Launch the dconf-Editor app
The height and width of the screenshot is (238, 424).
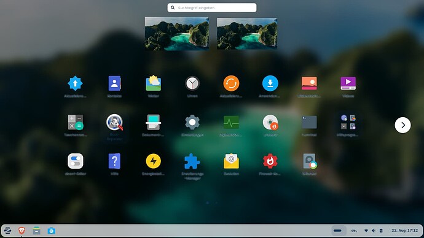(x=75, y=161)
